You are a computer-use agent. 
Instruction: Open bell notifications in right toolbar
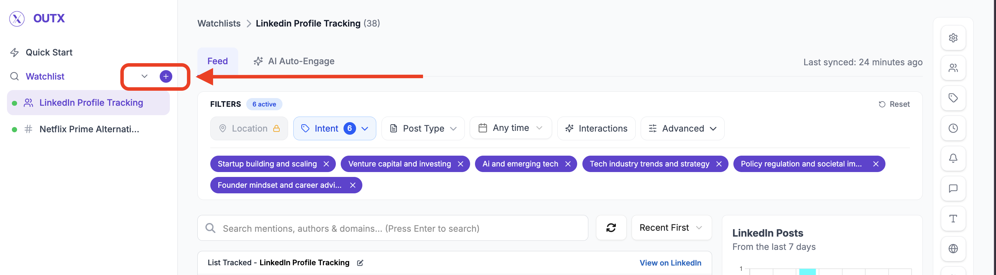[953, 158]
